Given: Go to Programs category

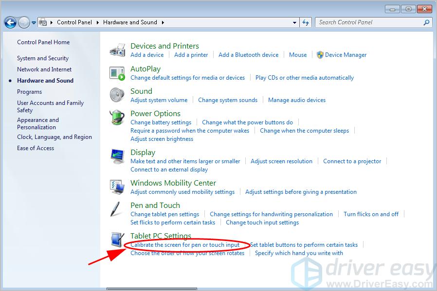Looking at the screenshot, I should point(29,91).
